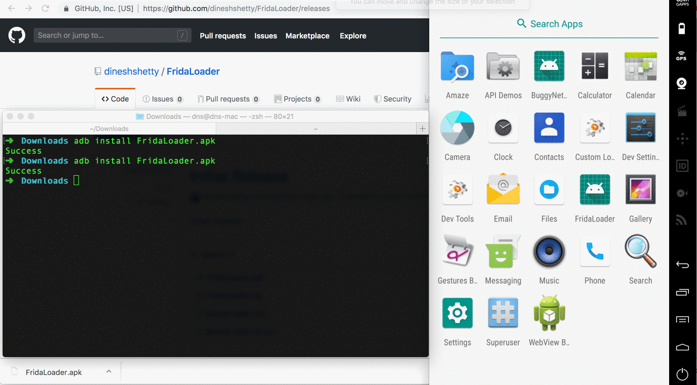Open the Wiki tab
Screen dimensions: 697x385
(x=348, y=99)
